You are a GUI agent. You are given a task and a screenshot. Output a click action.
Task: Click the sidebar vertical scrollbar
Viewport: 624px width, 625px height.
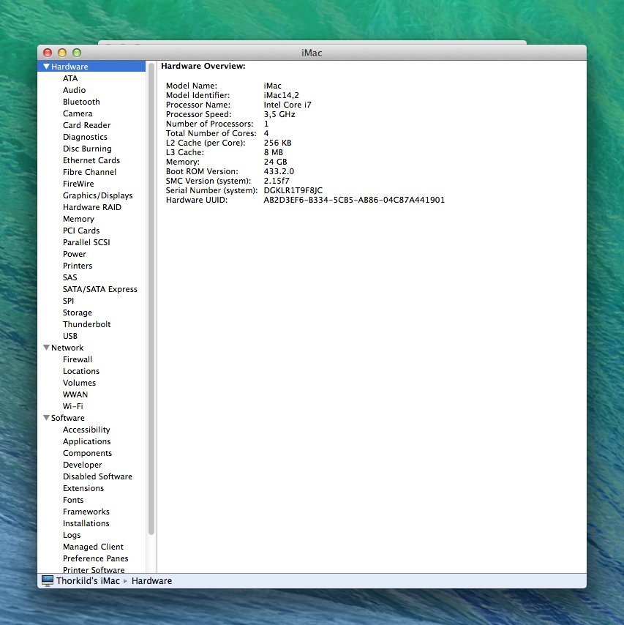click(x=151, y=299)
